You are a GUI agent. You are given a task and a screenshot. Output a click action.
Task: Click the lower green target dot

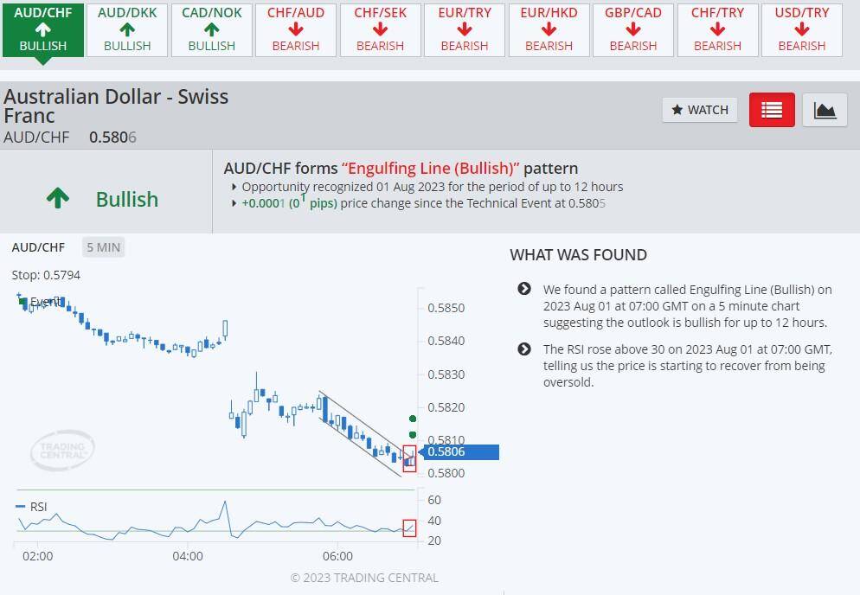point(413,435)
